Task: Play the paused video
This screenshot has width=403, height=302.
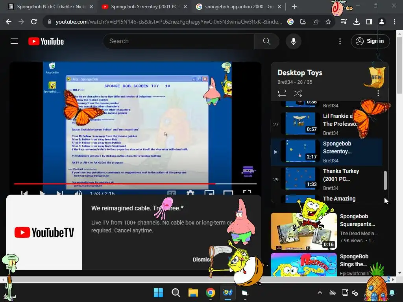Action: click(x=43, y=193)
